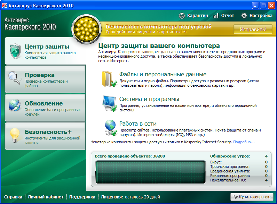Click the yellow status indicator light

(86, 29)
